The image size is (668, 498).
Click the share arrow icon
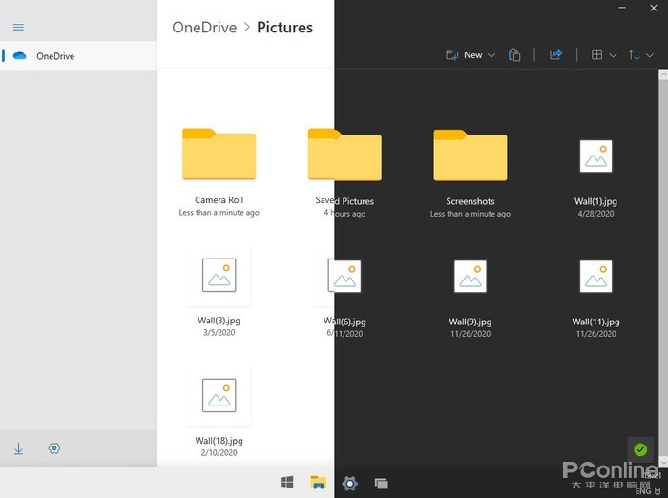pos(555,55)
